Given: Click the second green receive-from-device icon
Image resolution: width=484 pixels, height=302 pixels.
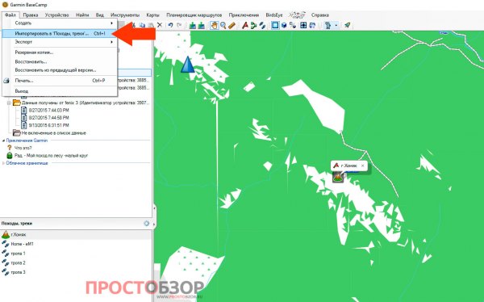Looking at the screenshot, I should [201, 25].
